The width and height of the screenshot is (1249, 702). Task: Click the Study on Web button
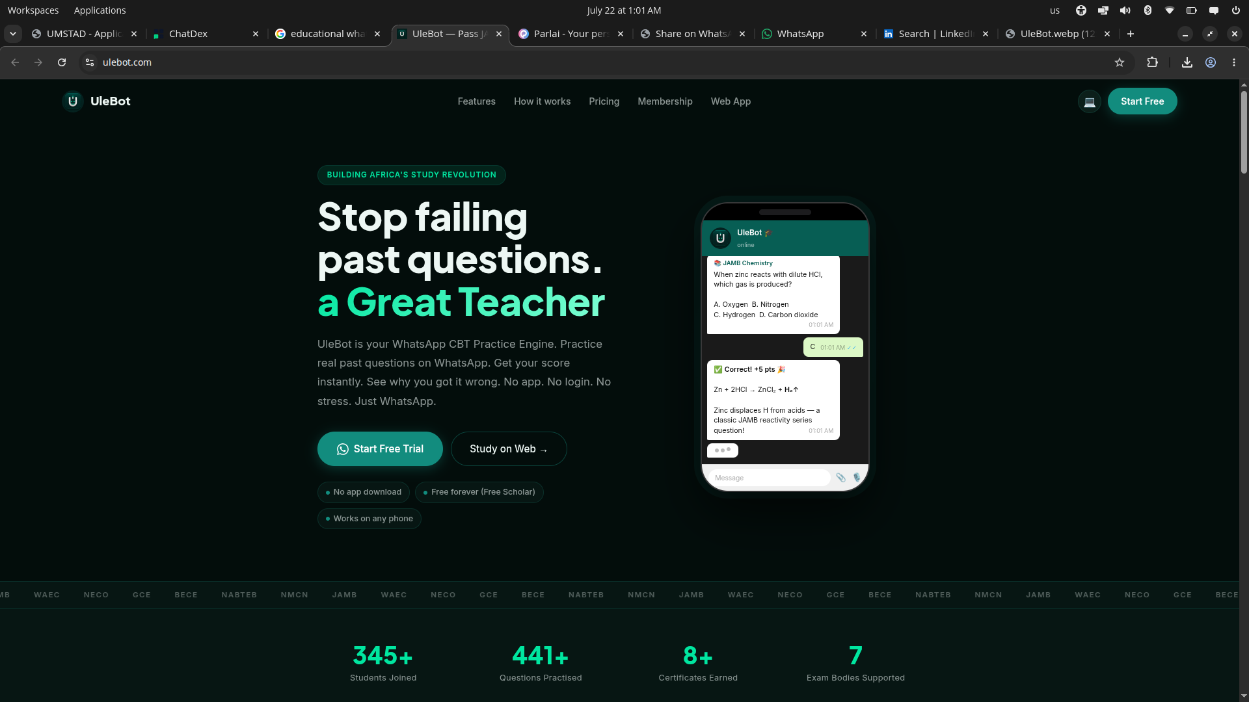coord(509,448)
